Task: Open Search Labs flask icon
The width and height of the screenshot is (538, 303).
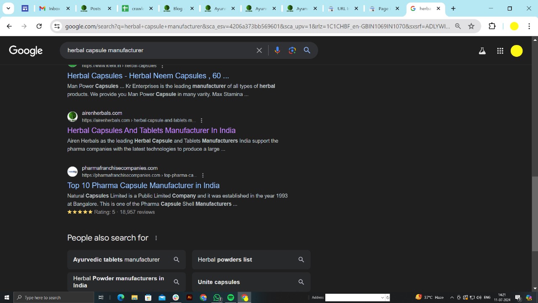Action: tap(482, 51)
